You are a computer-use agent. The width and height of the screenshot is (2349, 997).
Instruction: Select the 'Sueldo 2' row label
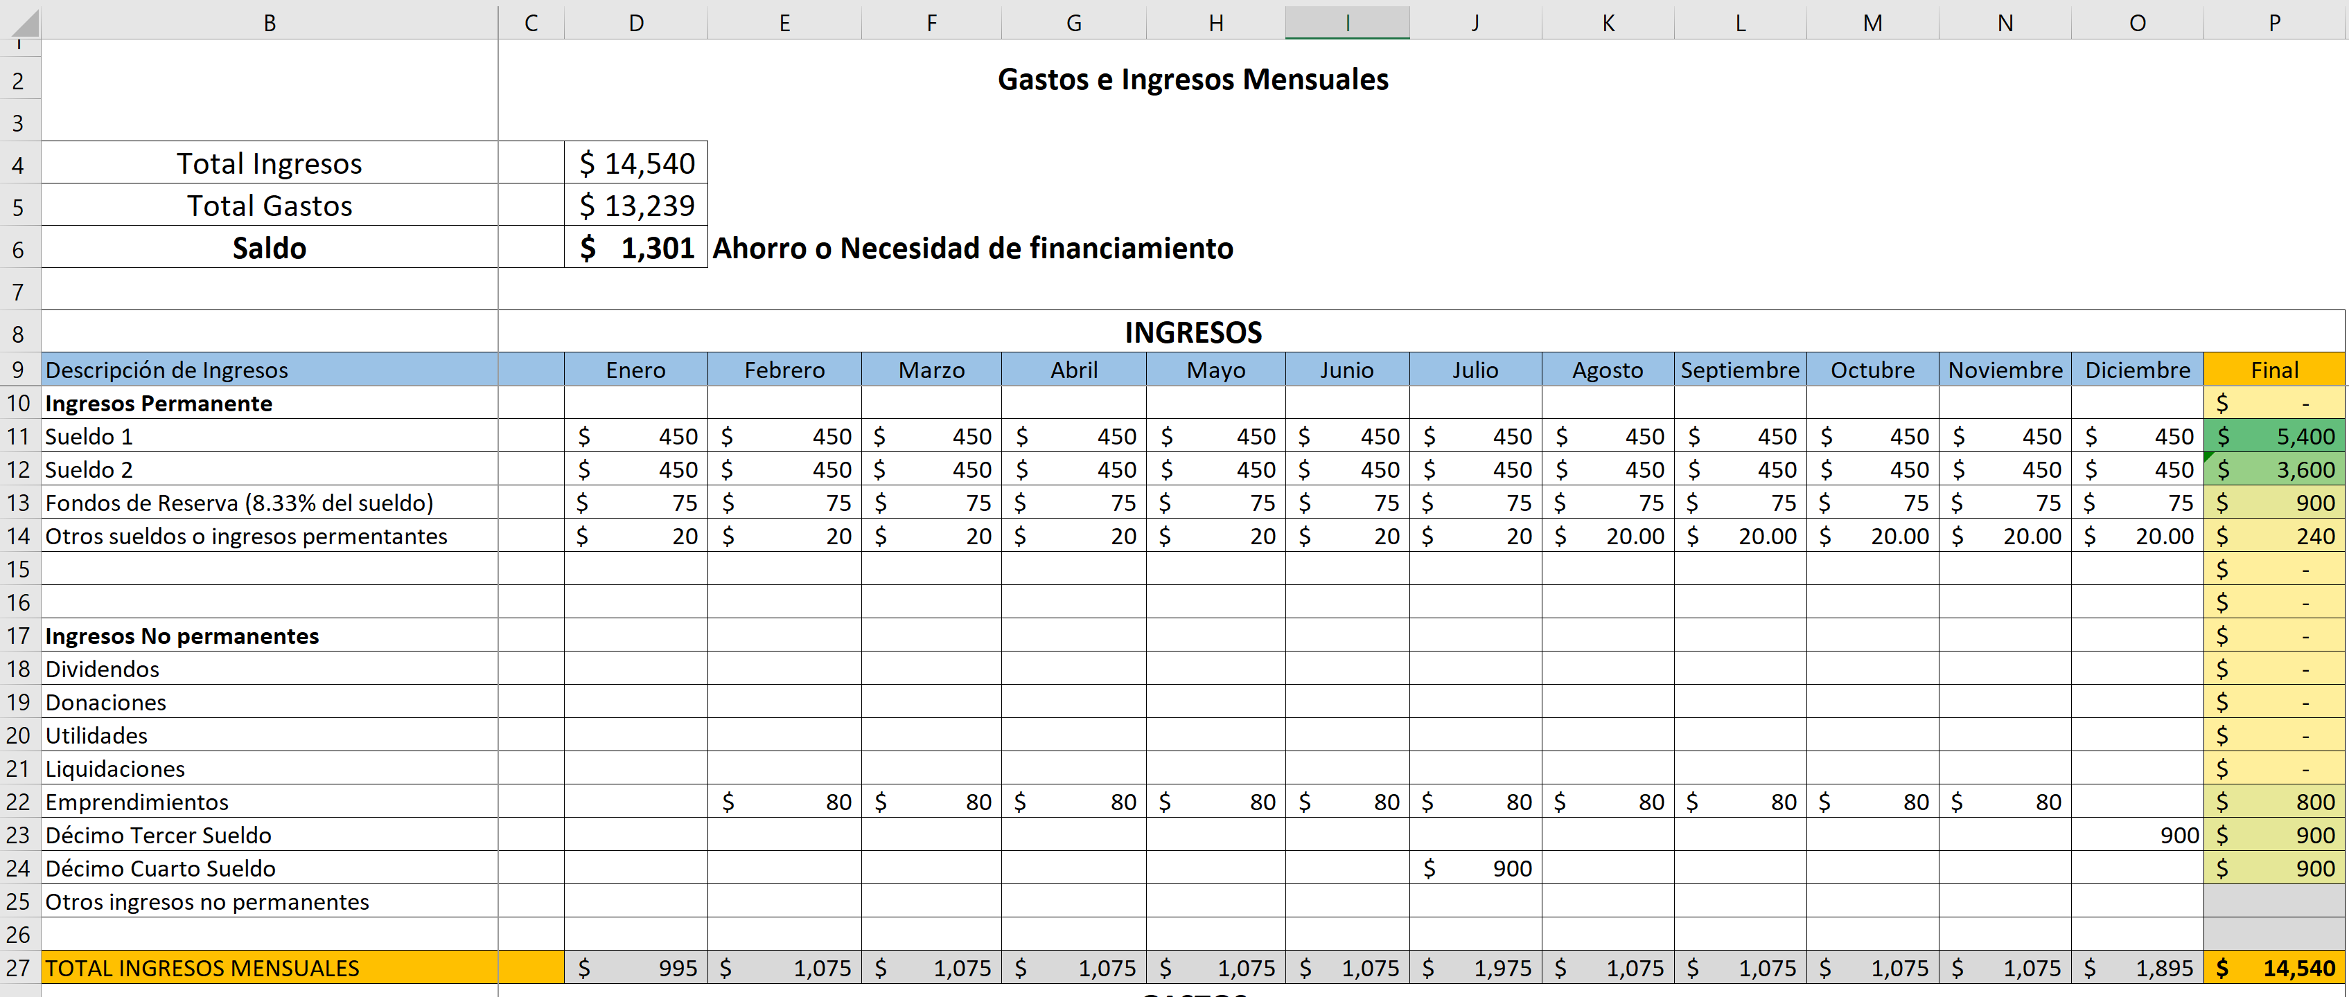click(269, 469)
